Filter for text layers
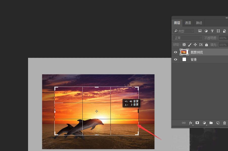The image size is (228, 151). click(x=212, y=31)
